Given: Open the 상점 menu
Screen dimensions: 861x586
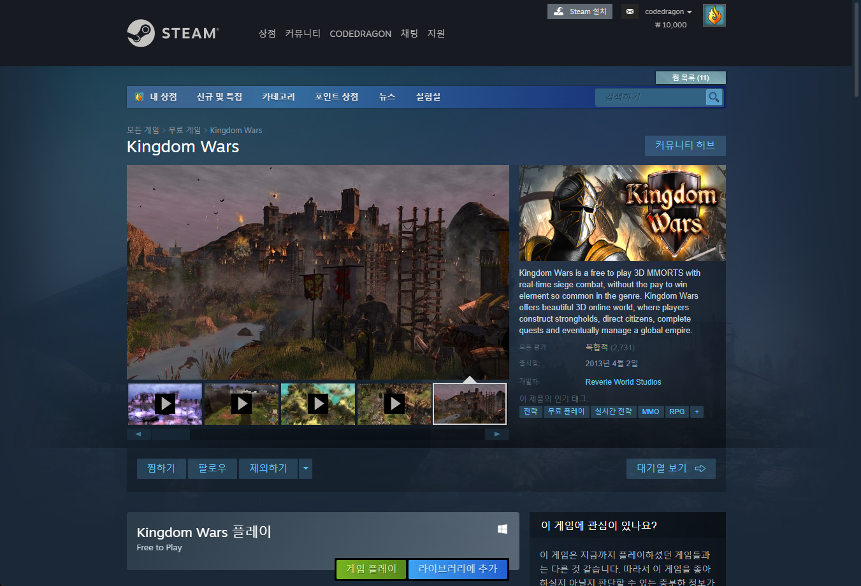Looking at the screenshot, I should (x=267, y=34).
